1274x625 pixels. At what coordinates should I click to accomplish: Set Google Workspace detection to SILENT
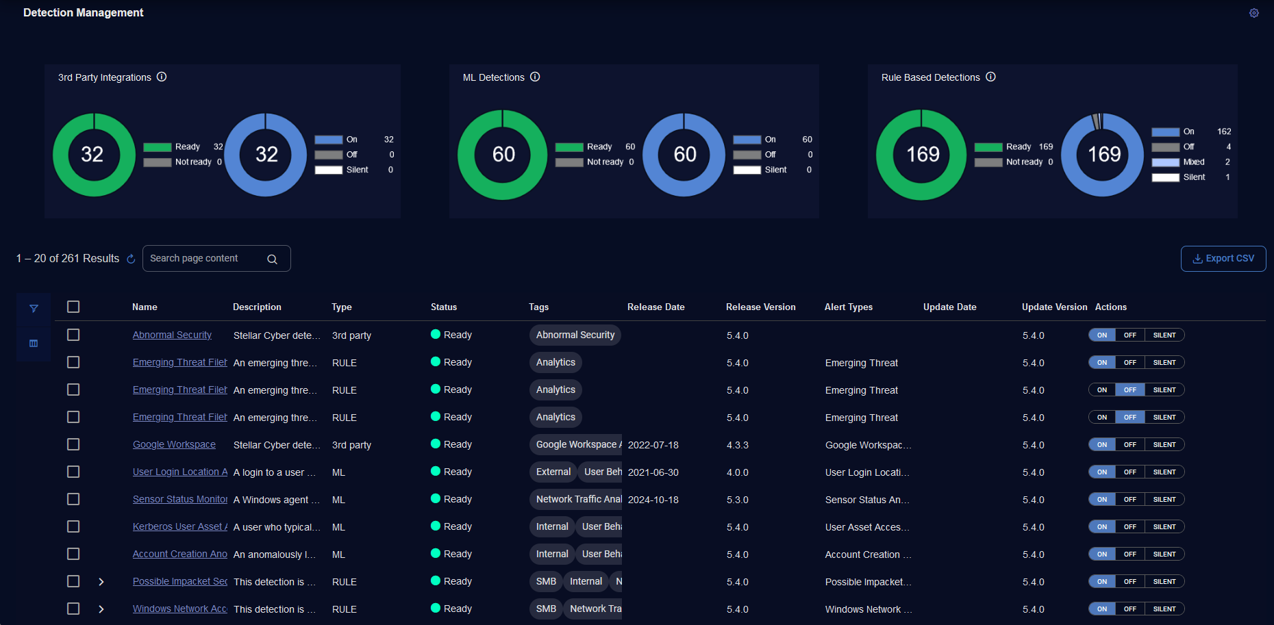click(x=1164, y=444)
